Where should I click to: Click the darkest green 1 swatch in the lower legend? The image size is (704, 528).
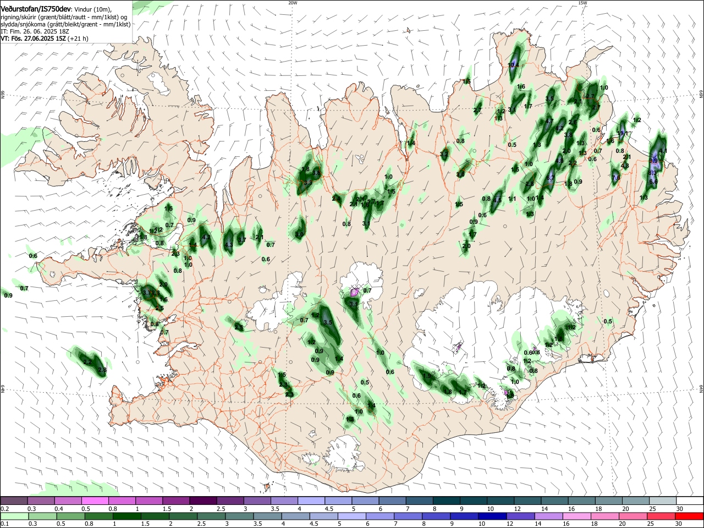[127, 516]
